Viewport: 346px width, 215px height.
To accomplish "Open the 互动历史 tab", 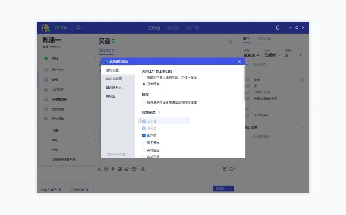I will coord(264,38).
